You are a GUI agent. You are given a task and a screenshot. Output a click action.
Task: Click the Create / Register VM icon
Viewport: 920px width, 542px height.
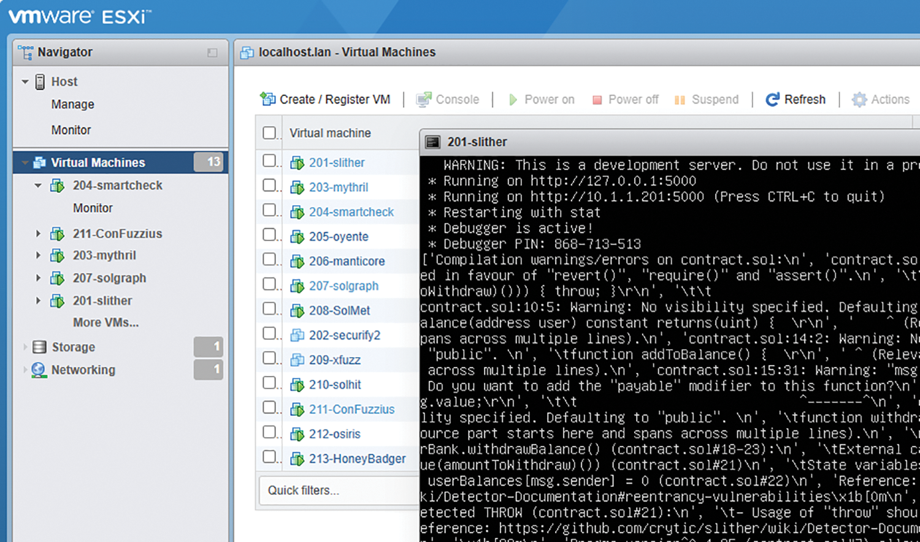[267, 99]
